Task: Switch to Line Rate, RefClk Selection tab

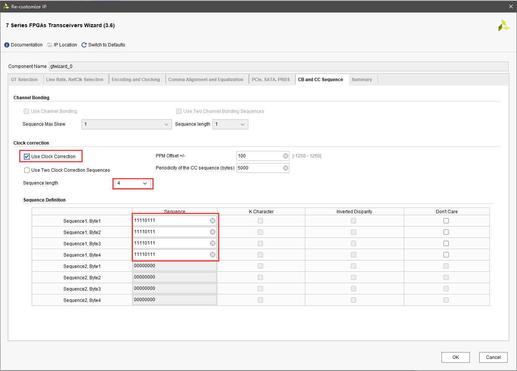Action: pyautogui.click(x=75, y=80)
